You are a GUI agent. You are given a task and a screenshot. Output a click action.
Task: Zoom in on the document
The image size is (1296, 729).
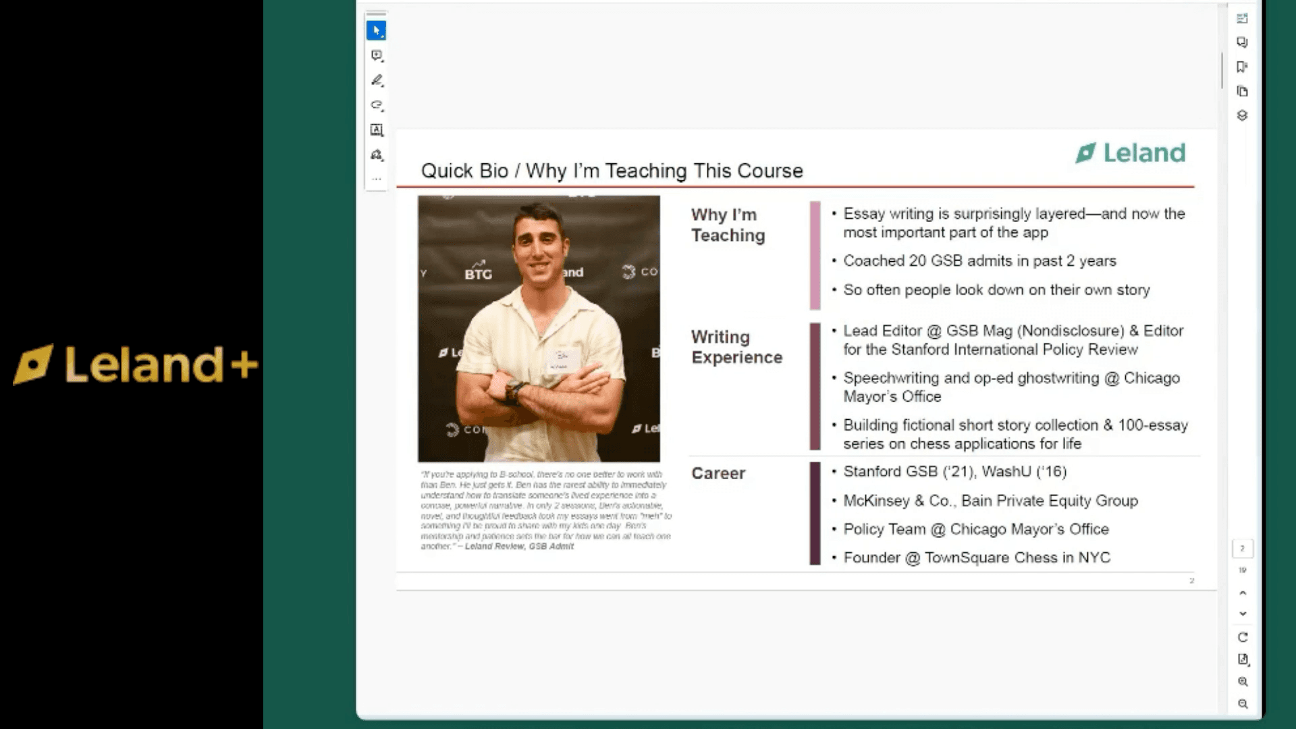pos(1243,682)
